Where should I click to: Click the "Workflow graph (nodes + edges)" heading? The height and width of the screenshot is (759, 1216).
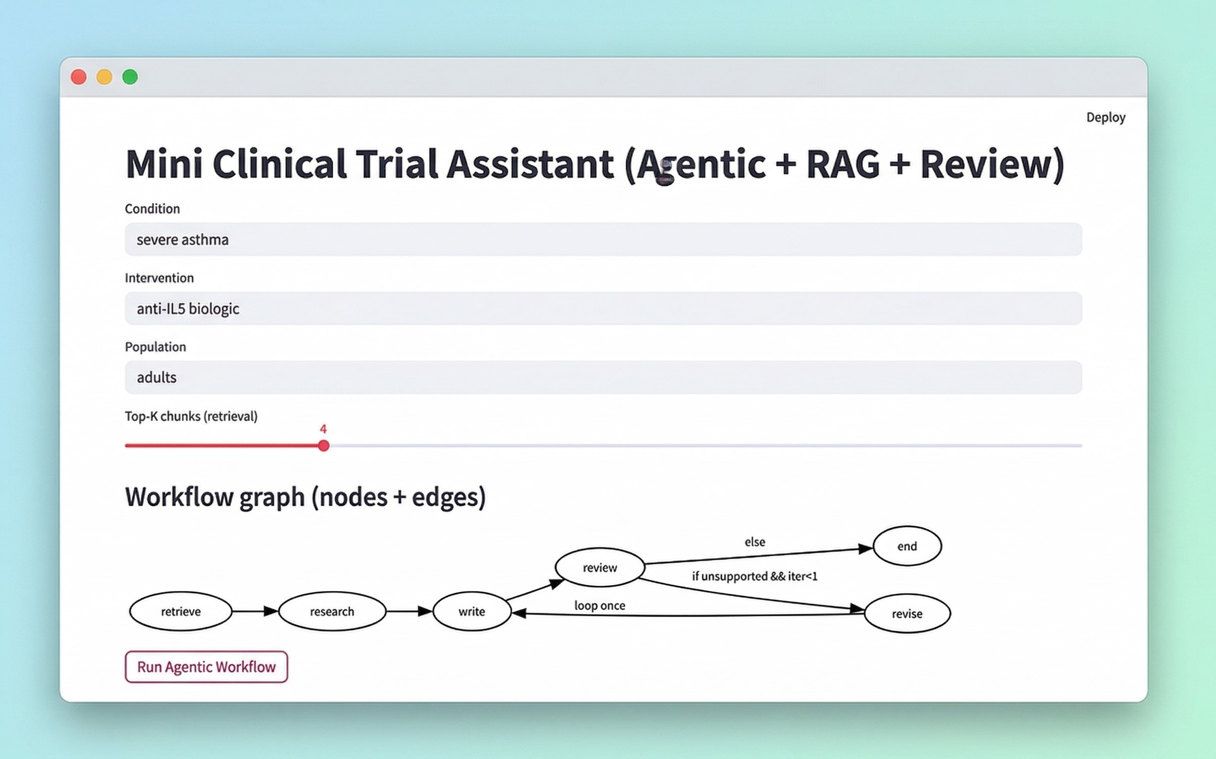(305, 497)
